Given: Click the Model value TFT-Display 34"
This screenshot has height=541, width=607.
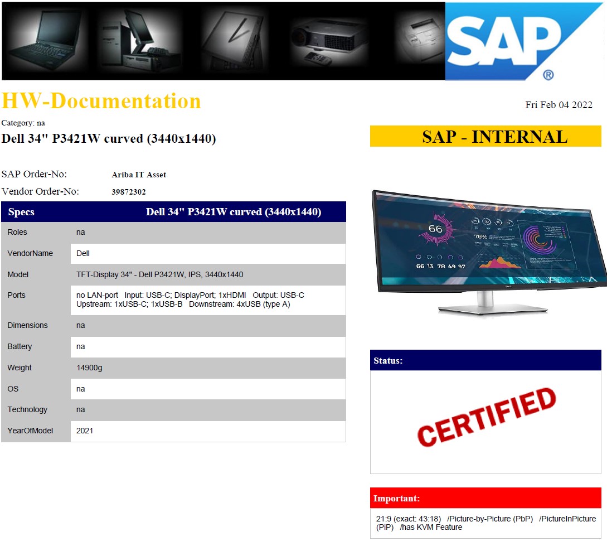Looking at the screenshot, I should point(159,274).
